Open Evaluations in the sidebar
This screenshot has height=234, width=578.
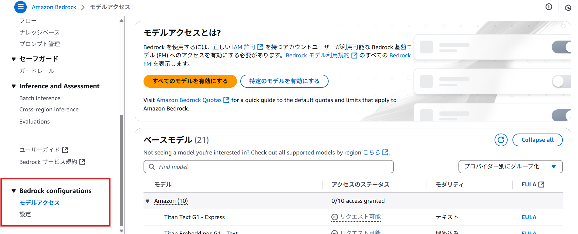coord(35,121)
